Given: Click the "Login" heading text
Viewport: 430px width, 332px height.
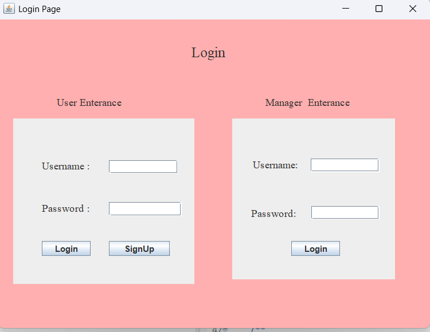Looking at the screenshot, I should 208,53.
